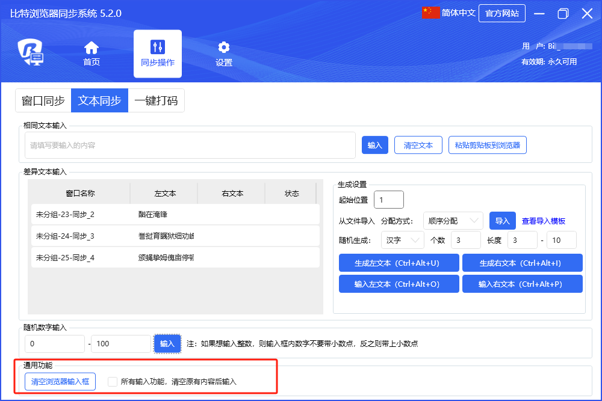Switch to the 一键打码 tab
This screenshot has height=401, width=602.
[x=156, y=100]
